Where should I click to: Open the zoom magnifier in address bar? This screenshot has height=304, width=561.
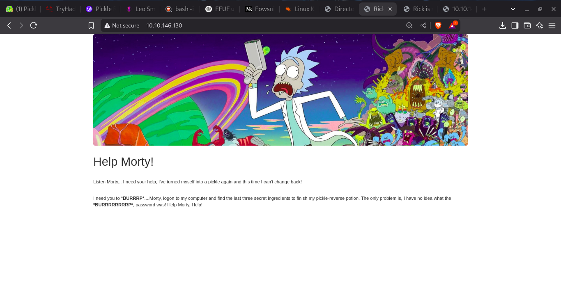409,25
